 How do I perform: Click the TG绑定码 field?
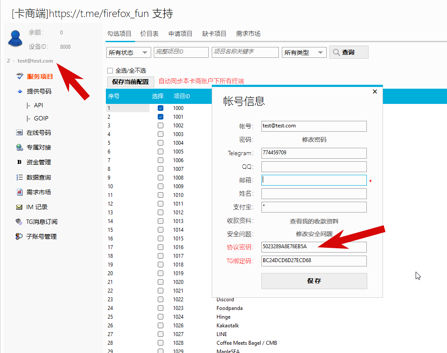[314, 261]
